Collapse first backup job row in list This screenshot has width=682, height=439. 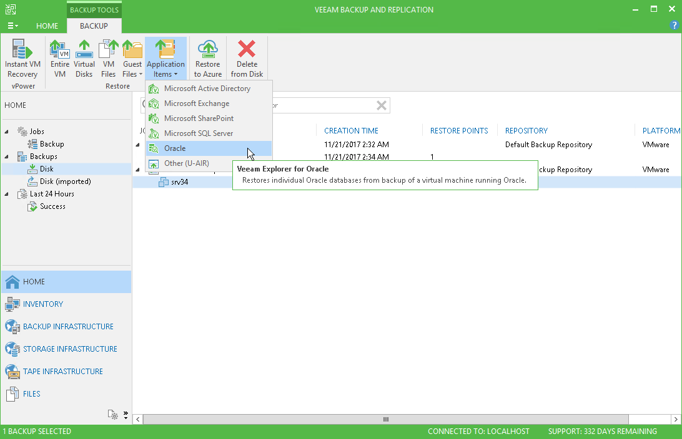[x=137, y=145]
